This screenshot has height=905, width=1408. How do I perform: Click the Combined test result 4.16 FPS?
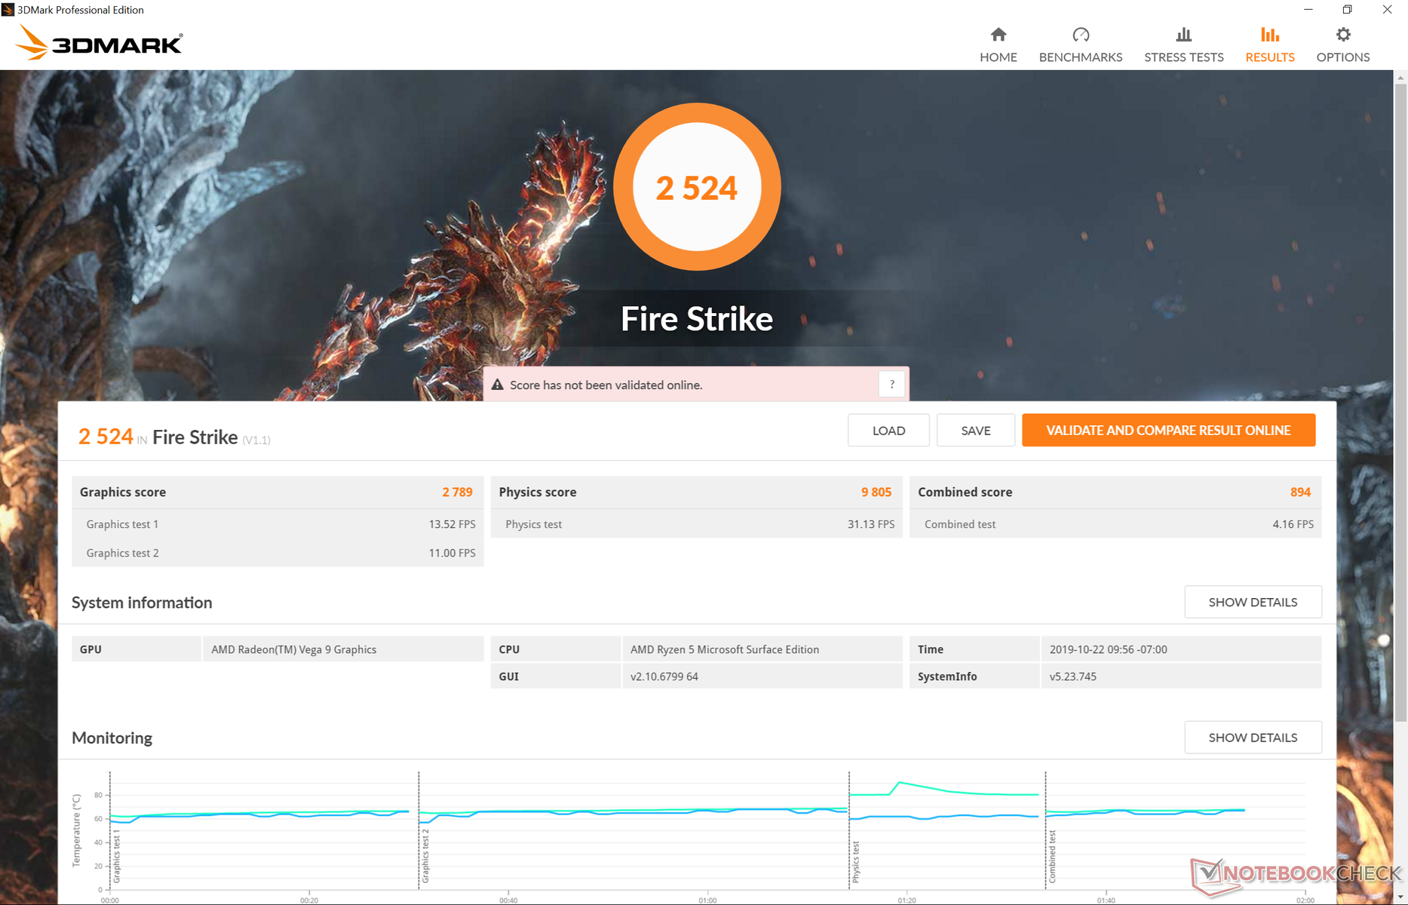[1293, 524]
